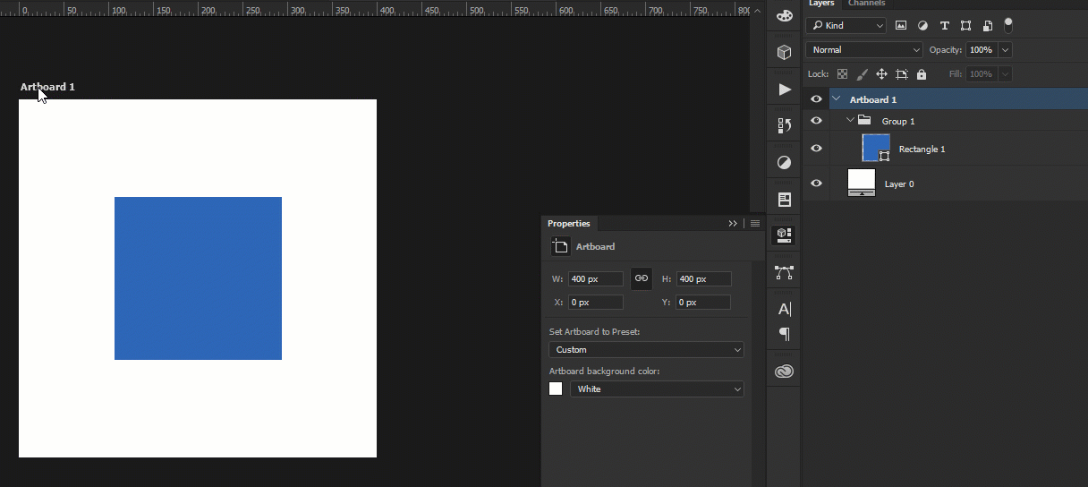
Task: Click the Properties panel icon in the dock
Action: click(785, 235)
